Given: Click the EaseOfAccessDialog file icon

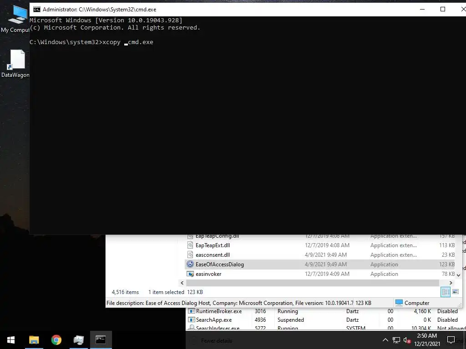Looking at the screenshot, I should point(190,264).
